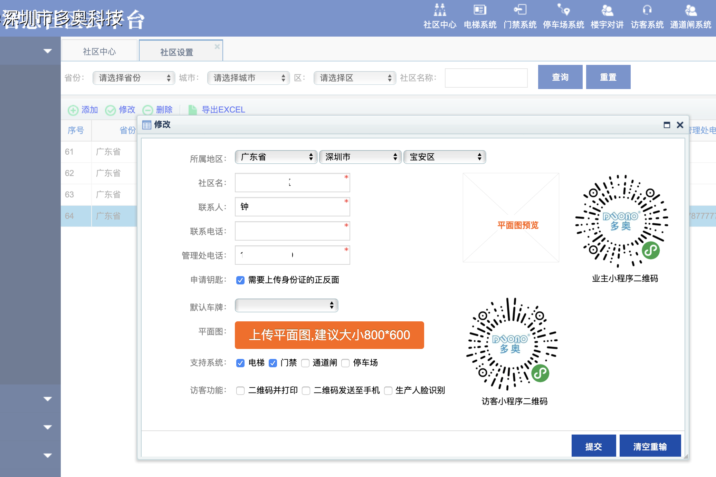Click the 联系电话 input field
Image resolution: width=716 pixels, height=477 pixels.
(x=292, y=231)
